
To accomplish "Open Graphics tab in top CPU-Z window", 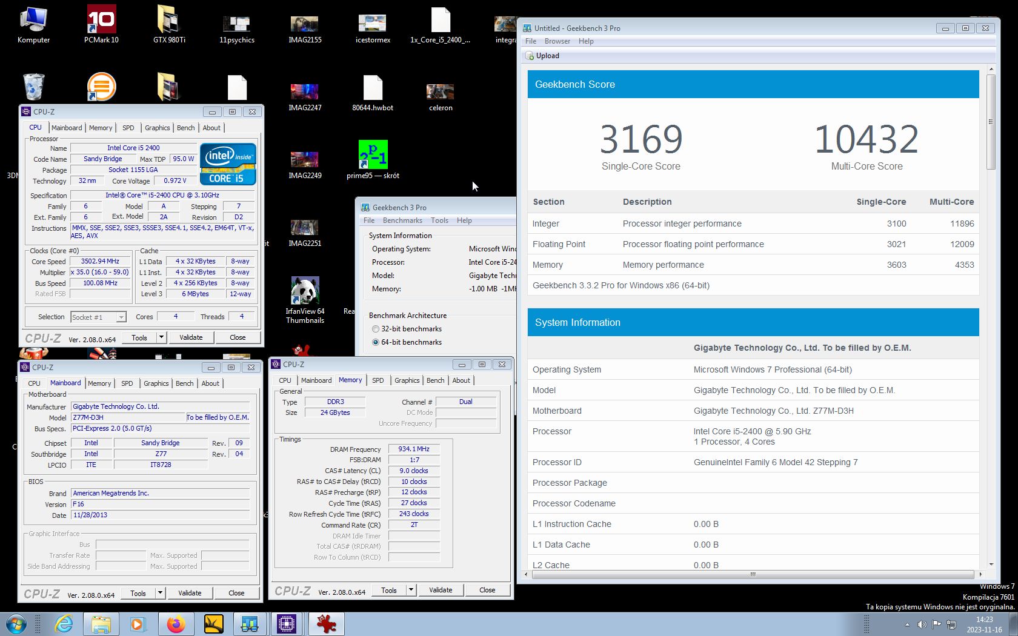I will [x=158, y=128].
